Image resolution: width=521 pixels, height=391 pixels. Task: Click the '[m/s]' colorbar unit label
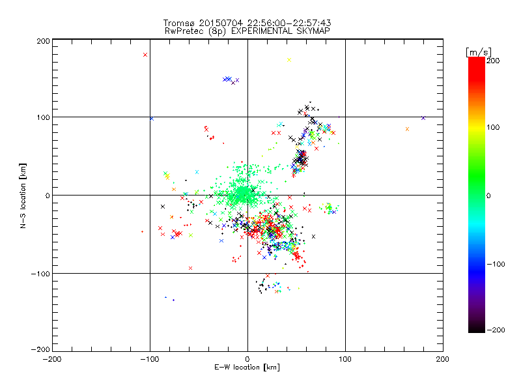tap(479, 52)
